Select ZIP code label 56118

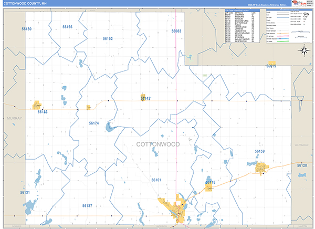[211, 182]
